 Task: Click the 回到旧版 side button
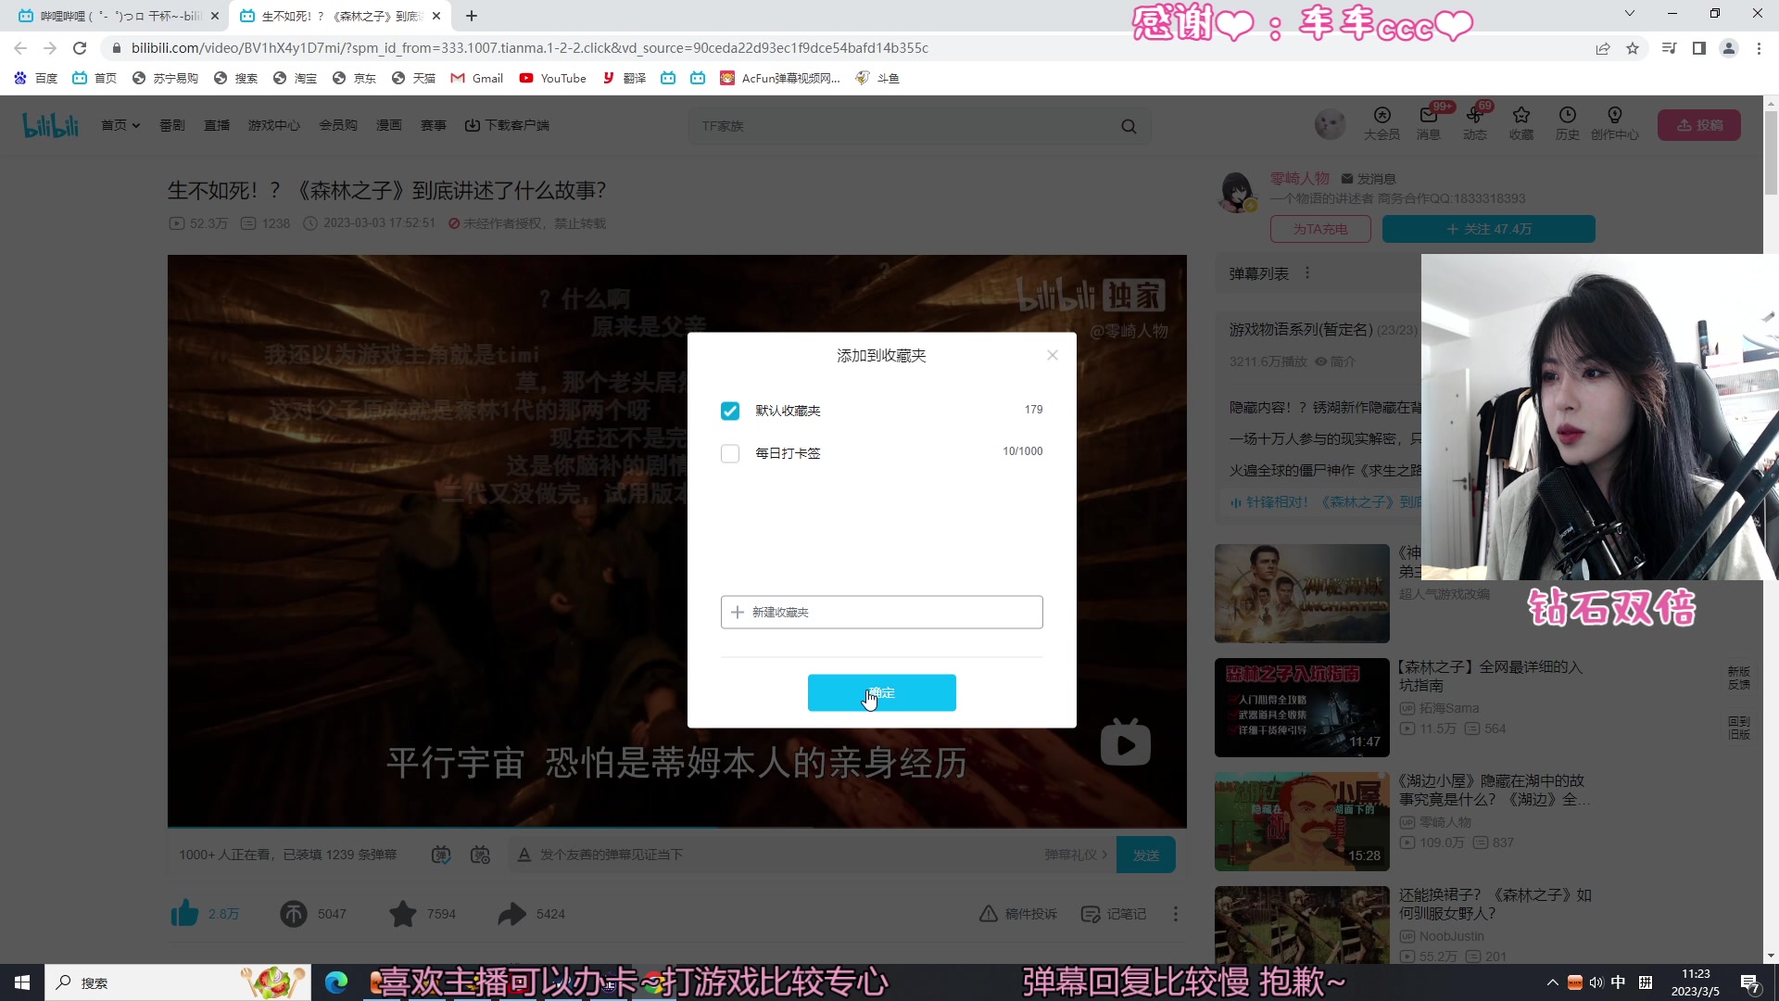1739,728
